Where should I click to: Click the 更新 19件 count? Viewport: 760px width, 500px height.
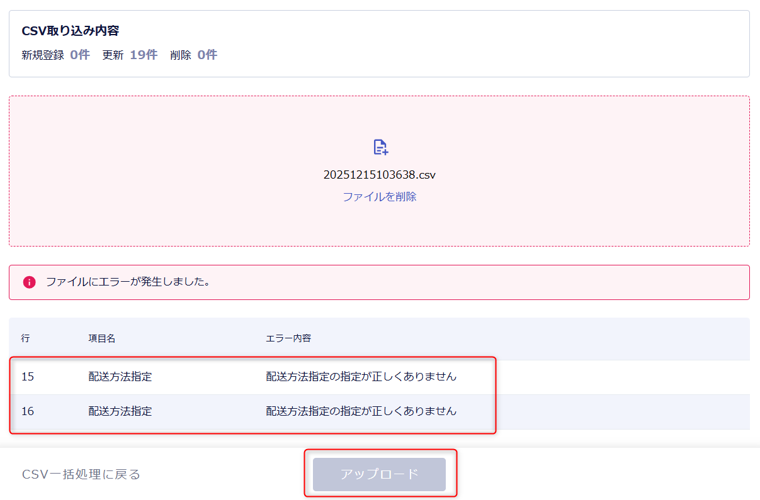tap(130, 55)
